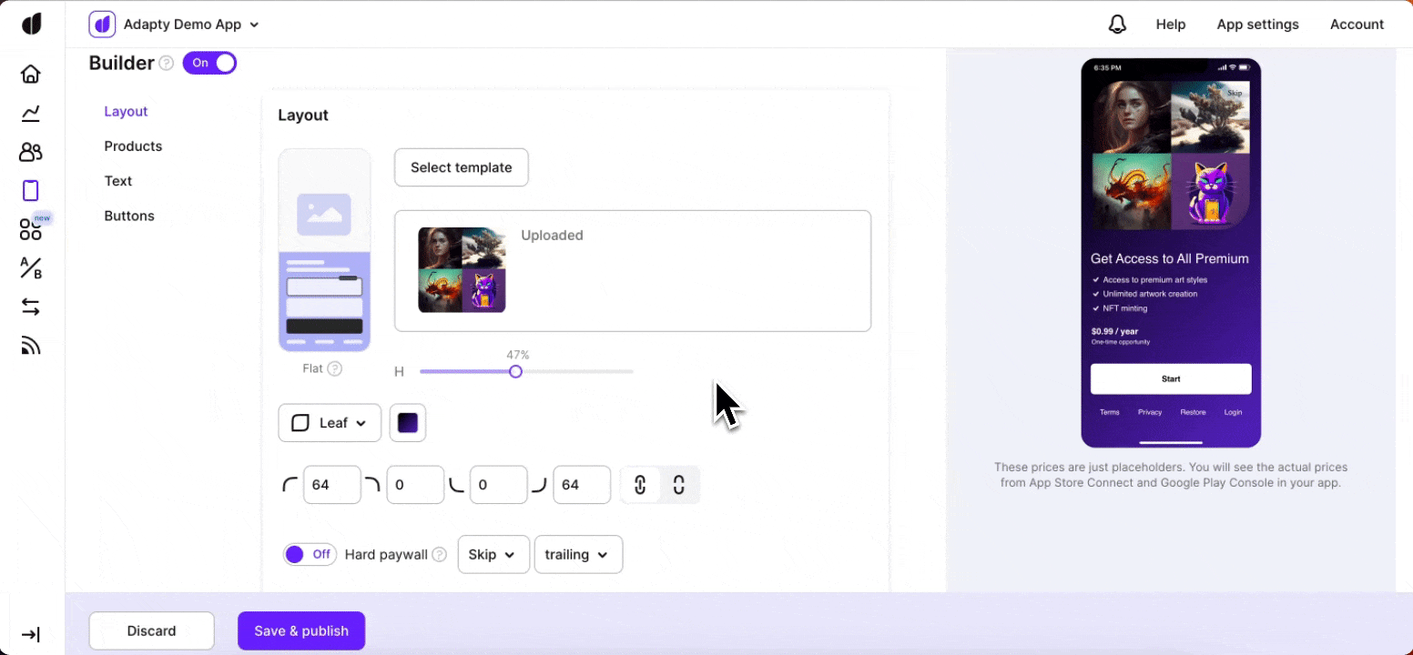
Task: Expand the sidebar with arrow icon
Action: [x=31, y=635]
